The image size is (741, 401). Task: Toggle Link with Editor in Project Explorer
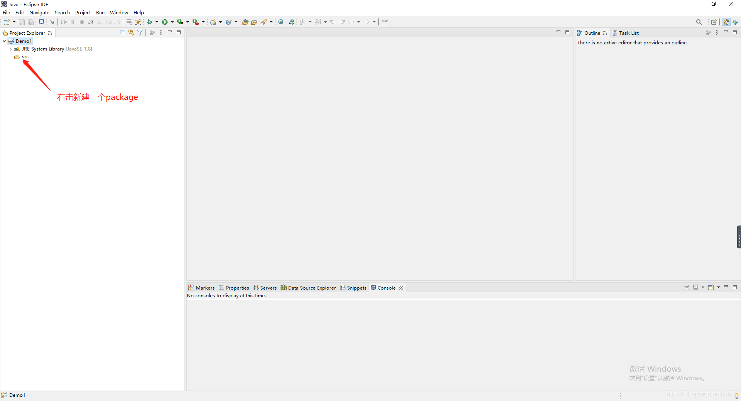(131, 33)
